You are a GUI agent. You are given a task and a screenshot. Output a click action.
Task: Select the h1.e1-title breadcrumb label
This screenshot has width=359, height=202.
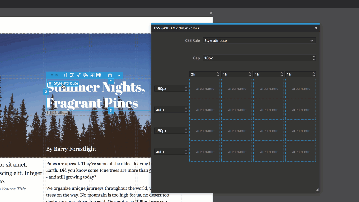57,112
